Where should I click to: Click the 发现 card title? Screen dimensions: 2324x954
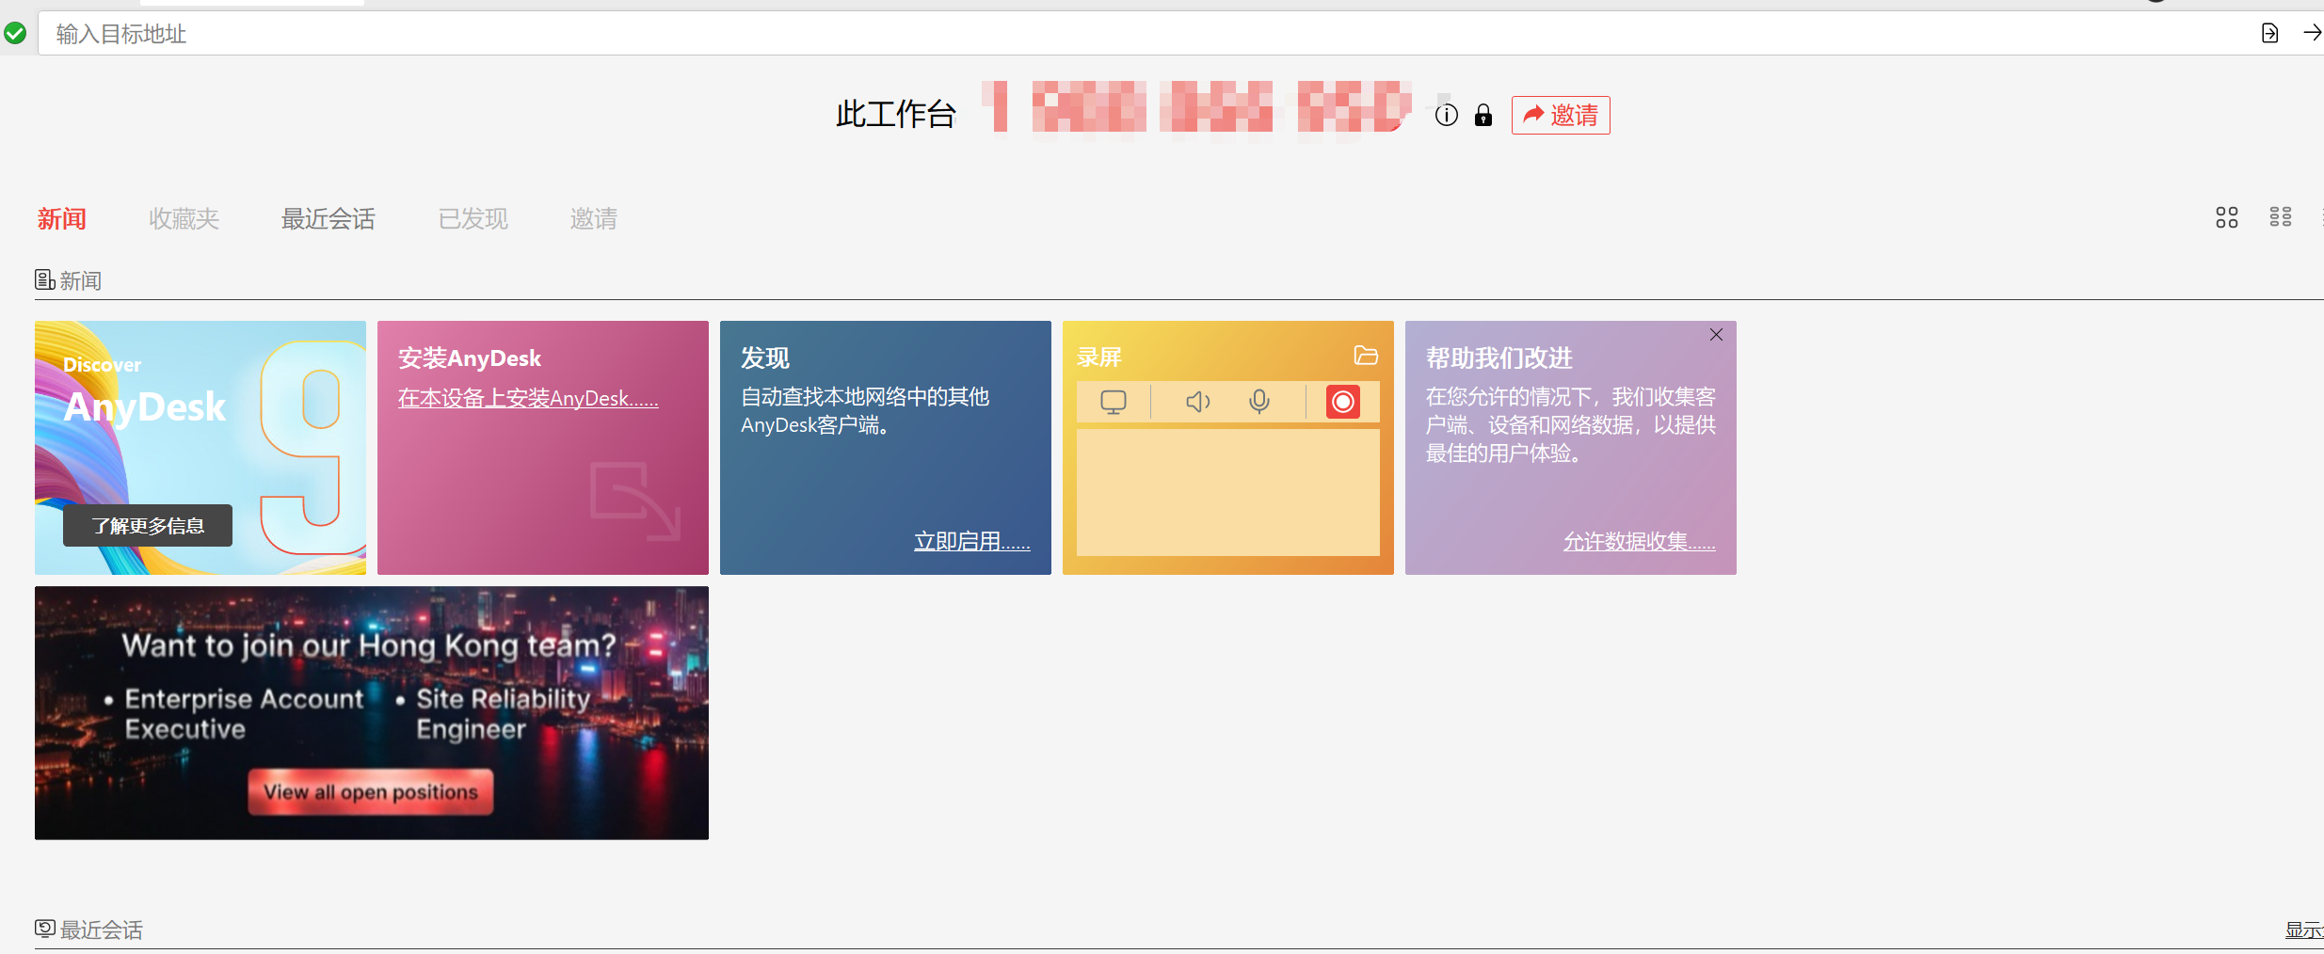click(765, 358)
